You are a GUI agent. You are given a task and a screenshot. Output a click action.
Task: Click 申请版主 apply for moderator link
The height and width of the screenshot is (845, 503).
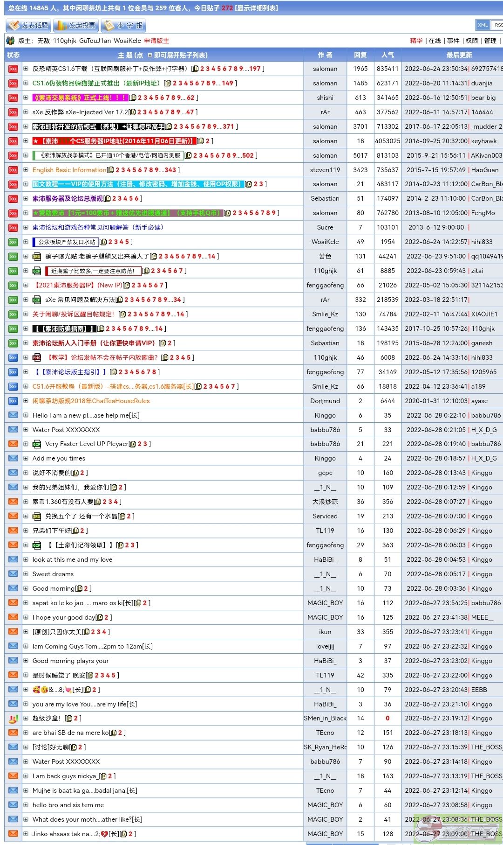tap(156, 41)
